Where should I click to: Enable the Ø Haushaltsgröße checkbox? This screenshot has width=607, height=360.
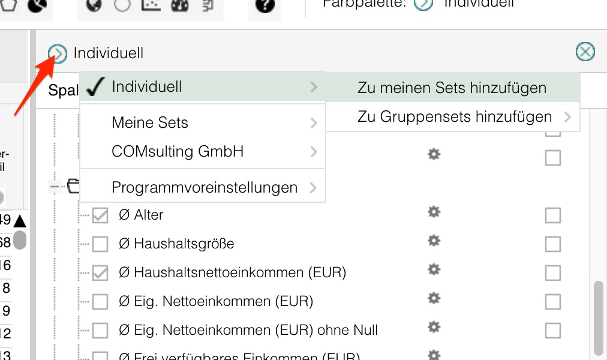coord(100,244)
